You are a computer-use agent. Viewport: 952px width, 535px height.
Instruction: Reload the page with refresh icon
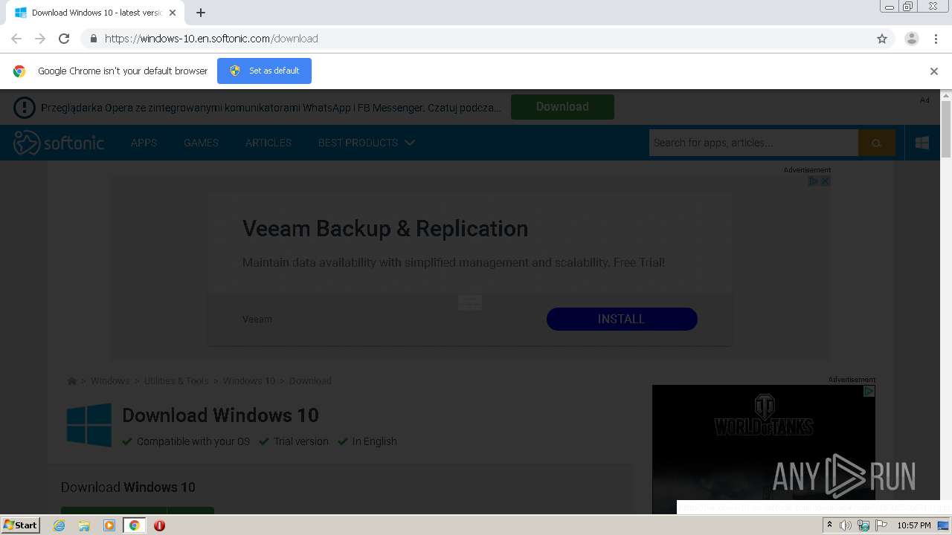(x=64, y=39)
